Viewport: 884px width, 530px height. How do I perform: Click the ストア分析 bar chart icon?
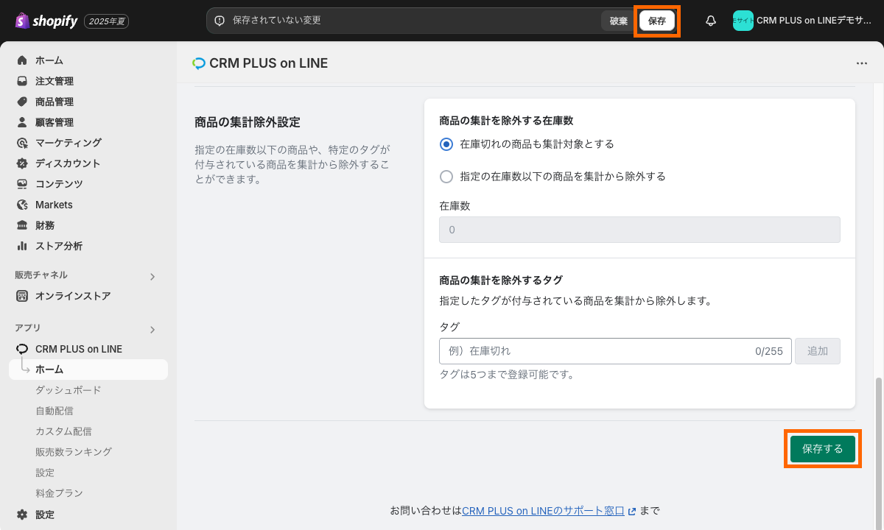click(x=22, y=246)
